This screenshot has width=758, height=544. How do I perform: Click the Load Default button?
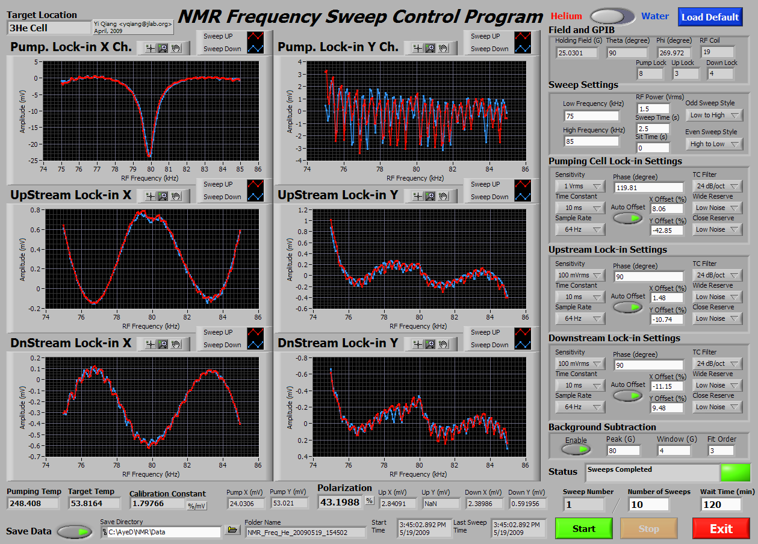click(710, 17)
